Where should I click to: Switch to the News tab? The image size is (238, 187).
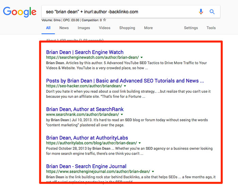coord(64,28)
